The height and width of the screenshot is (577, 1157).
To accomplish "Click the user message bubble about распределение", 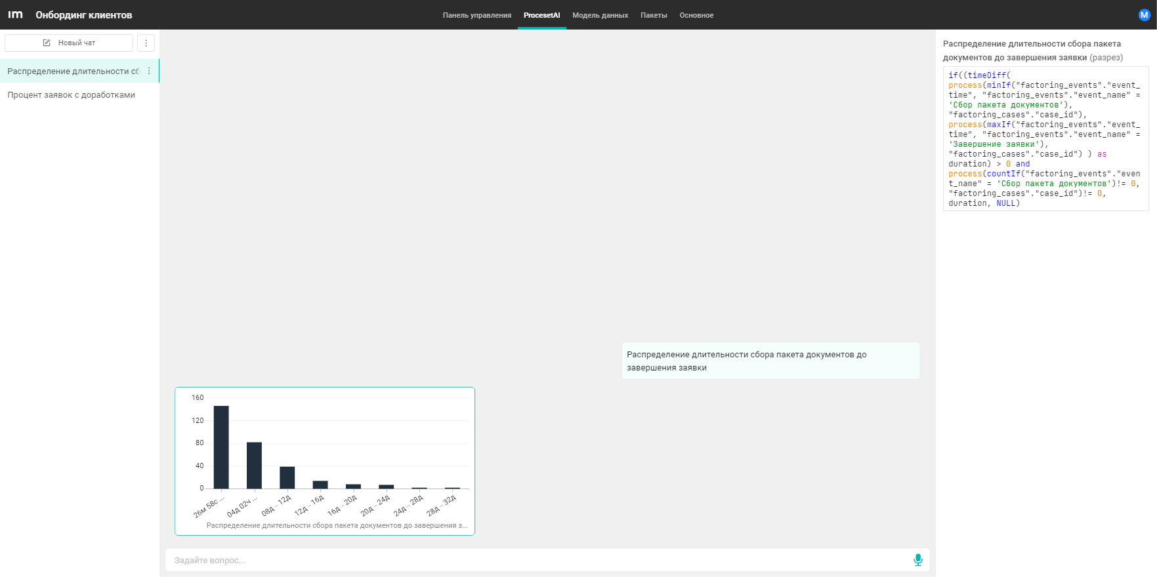I will pos(770,361).
